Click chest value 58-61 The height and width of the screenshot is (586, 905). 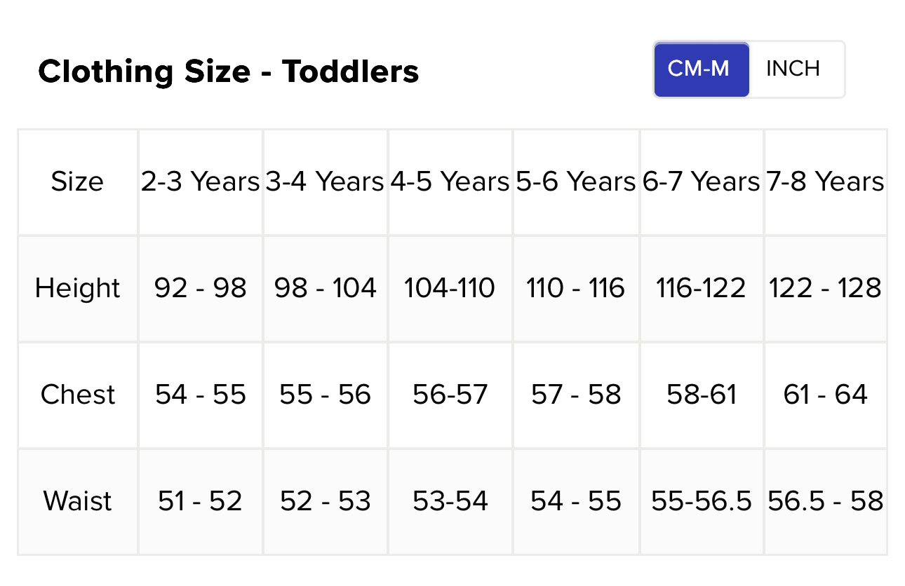tap(701, 395)
